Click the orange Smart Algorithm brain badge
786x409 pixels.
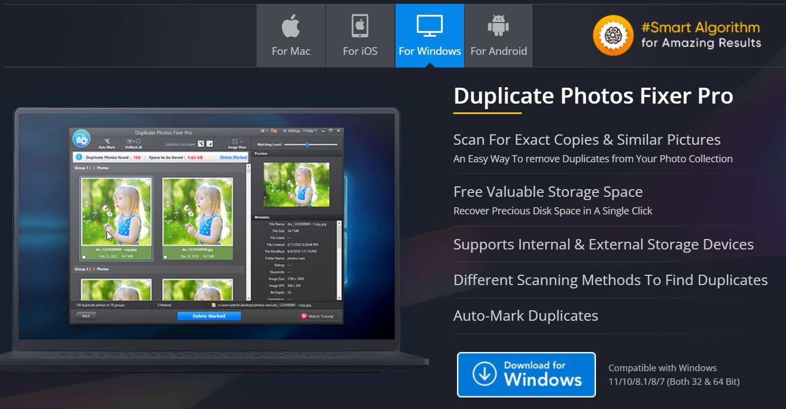[613, 35]
